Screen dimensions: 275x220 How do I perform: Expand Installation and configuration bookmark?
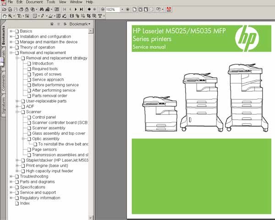tap(11, 37)
